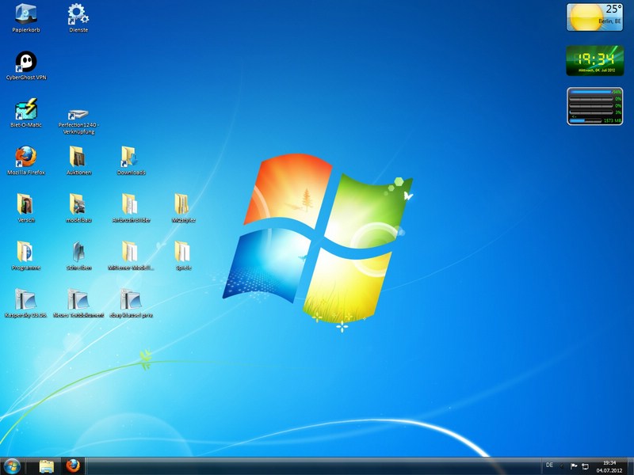Select the Mozilla Firefox desktop shortcut
This screenshot has width=634, height=475.
(26, 161)
